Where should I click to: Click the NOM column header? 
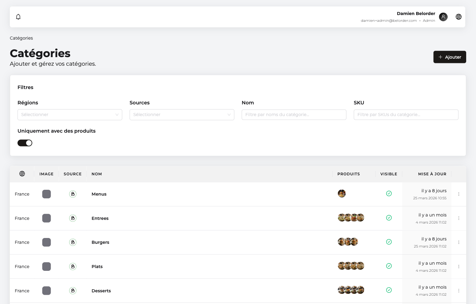(97, 174)
